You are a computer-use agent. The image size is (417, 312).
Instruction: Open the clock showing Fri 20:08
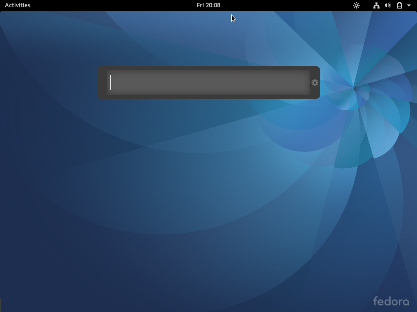[208, 5]
